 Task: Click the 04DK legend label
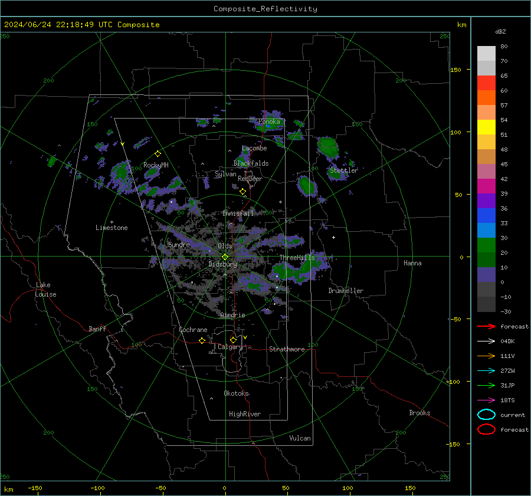coord(507,341)
